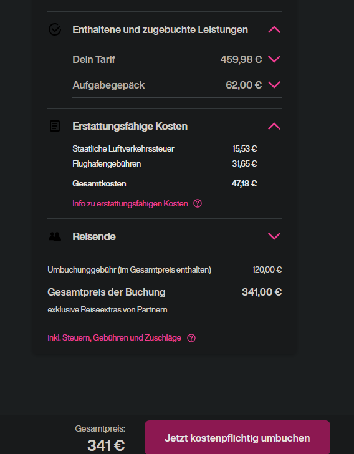Open help icon next to Steuern, Gebühren
The width and height of the screenshot is (354, 454).
coord(191,338)
